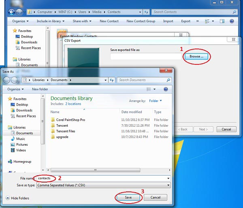243x208 pixels.
Task: Click the Save button
Action: (x=128, y=197)
